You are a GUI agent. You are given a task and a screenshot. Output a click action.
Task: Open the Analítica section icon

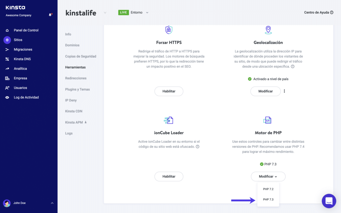tap(7, 69)
